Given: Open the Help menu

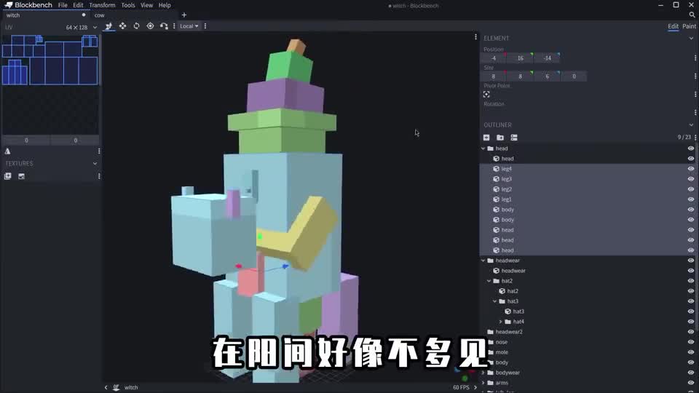Looking at the screenshot, I should coord(165,5).
